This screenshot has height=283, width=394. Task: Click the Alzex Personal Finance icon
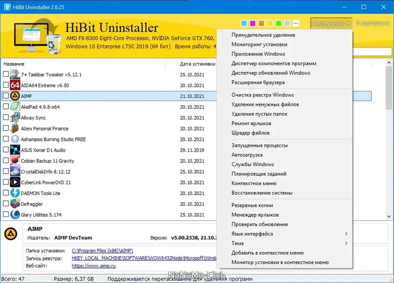(x=15, y=128)
